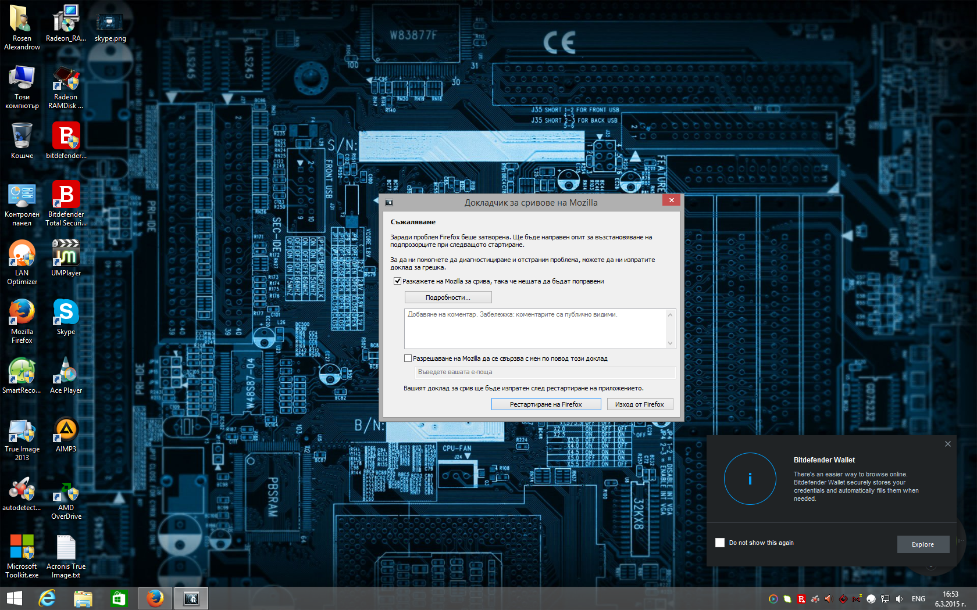Select Radeon RAMDisk shortcut icon
This screenshot has width=977, height=610.
[x=66, y=87]
